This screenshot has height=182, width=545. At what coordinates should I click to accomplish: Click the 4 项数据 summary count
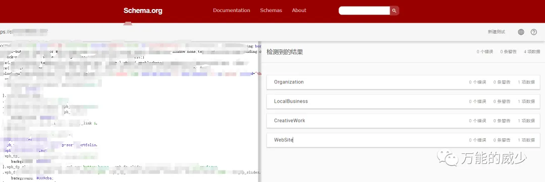click(x=532, y=52)
